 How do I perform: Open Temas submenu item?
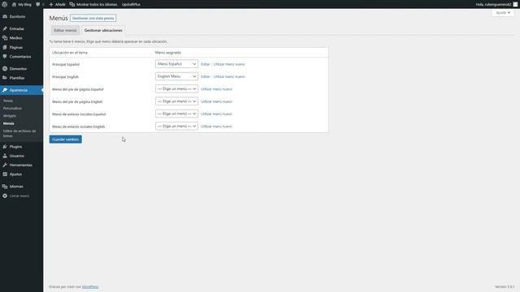click(x=8, y=101)
